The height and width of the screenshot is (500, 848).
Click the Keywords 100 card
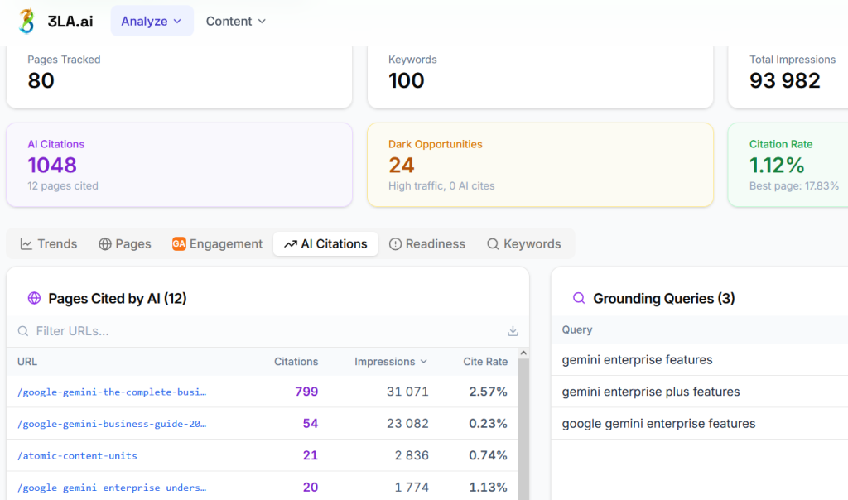point(540,77)
